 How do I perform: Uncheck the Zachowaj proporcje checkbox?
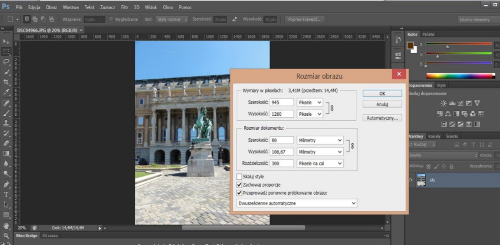(239, 185)
